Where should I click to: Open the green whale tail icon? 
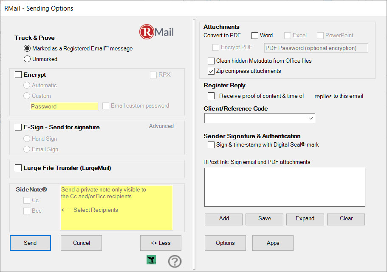pos(151,260)
